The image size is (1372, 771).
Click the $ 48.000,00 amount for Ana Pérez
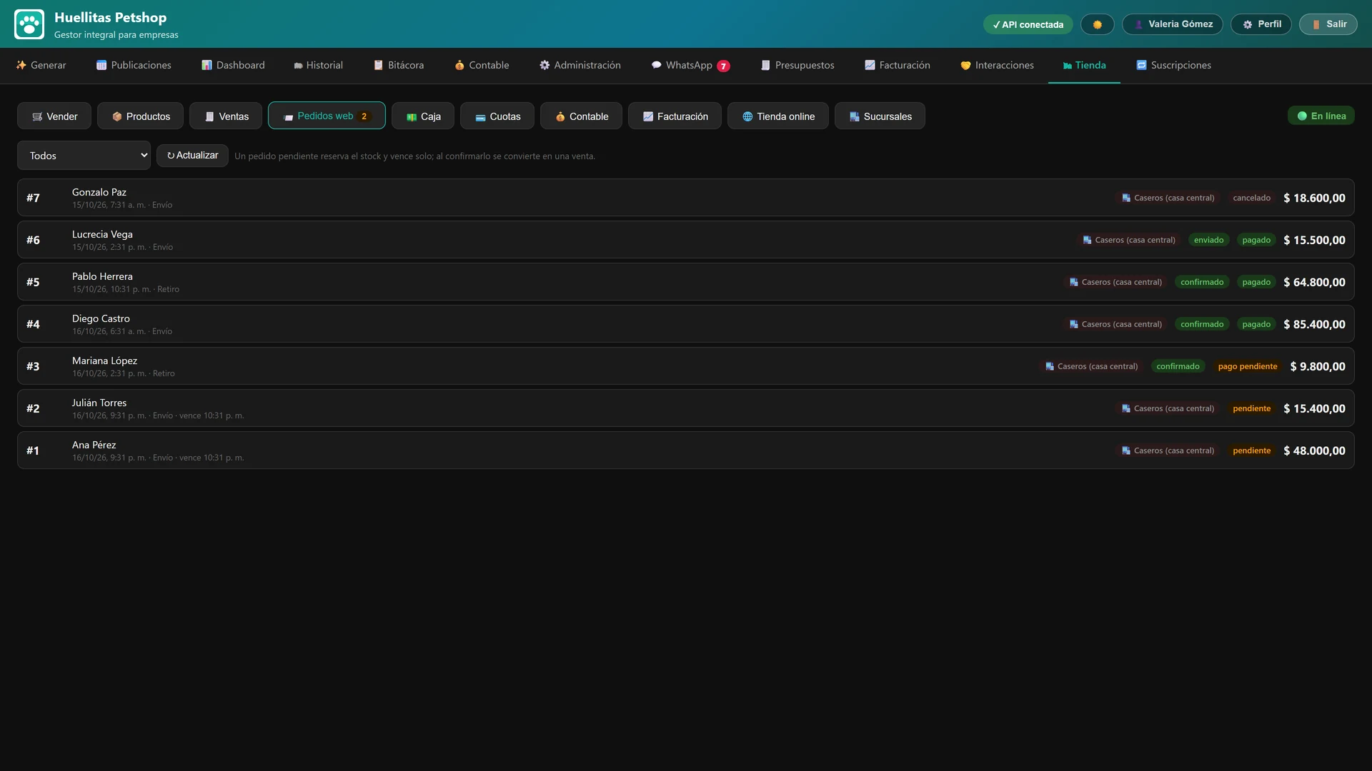1314,450
